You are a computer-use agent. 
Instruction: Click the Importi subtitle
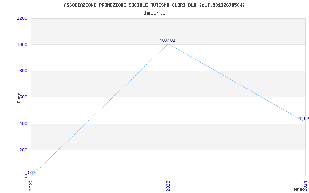click(154, 13)
